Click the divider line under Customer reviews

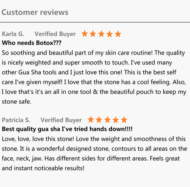pyautogui.click(x=95, y=22)
